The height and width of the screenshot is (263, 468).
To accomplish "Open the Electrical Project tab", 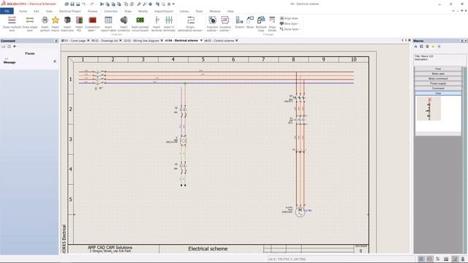I will [x=70, y=11].
